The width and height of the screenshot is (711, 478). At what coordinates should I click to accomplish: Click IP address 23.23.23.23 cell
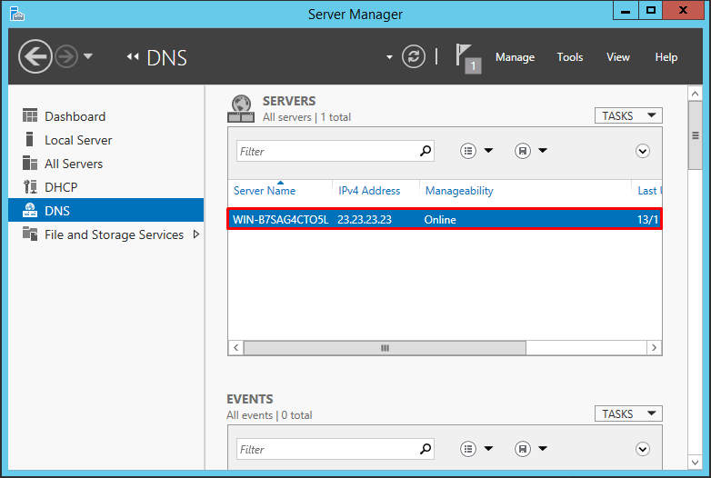[365, 220]
